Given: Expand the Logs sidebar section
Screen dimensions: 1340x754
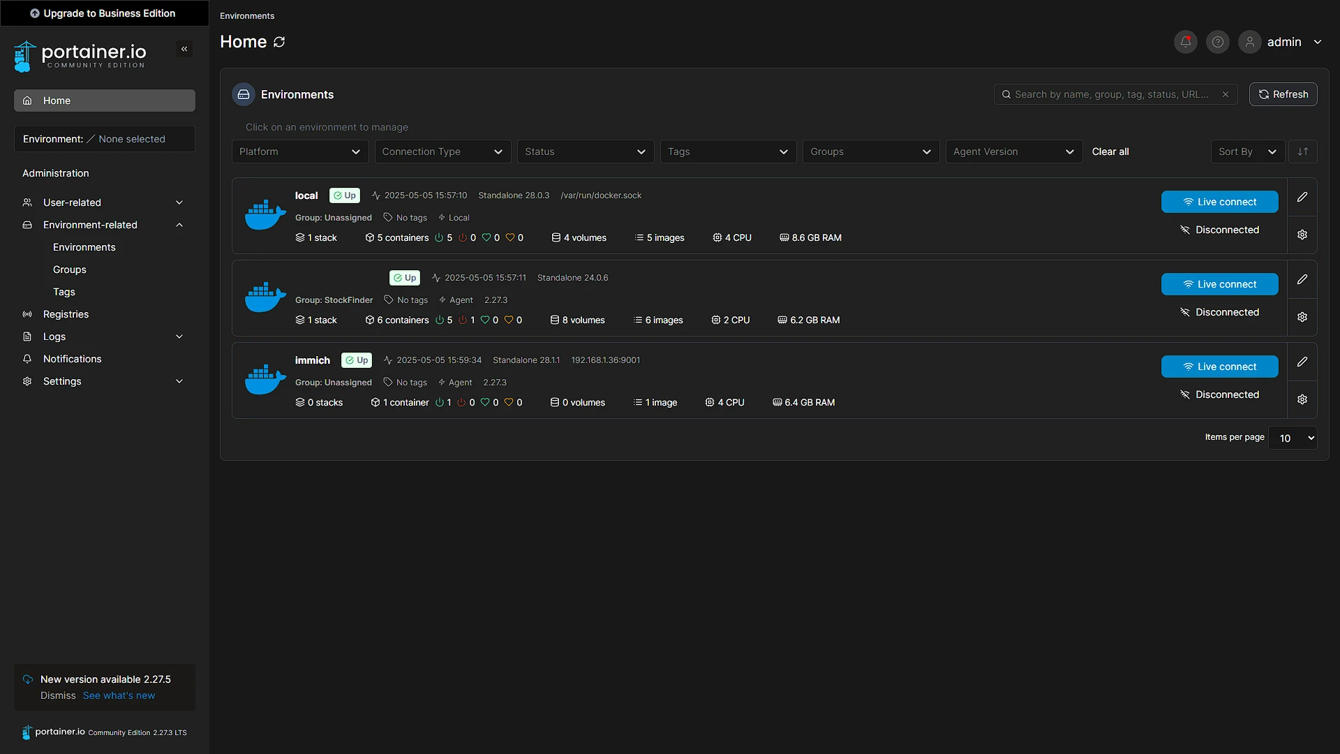Looking at the screenshot, I should [104, 337].
